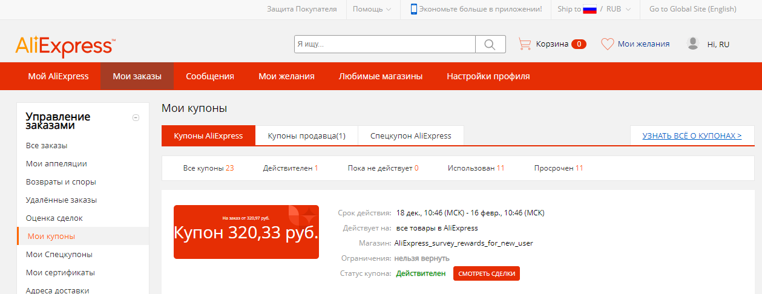The height and width of the screenshot is (294, 762).
Task: Open Возвраты и споры in the sidebar
Action: (x=61, y=181)
